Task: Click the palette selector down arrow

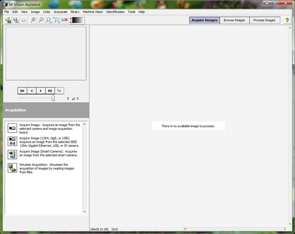Action: [x=70, y=22]
